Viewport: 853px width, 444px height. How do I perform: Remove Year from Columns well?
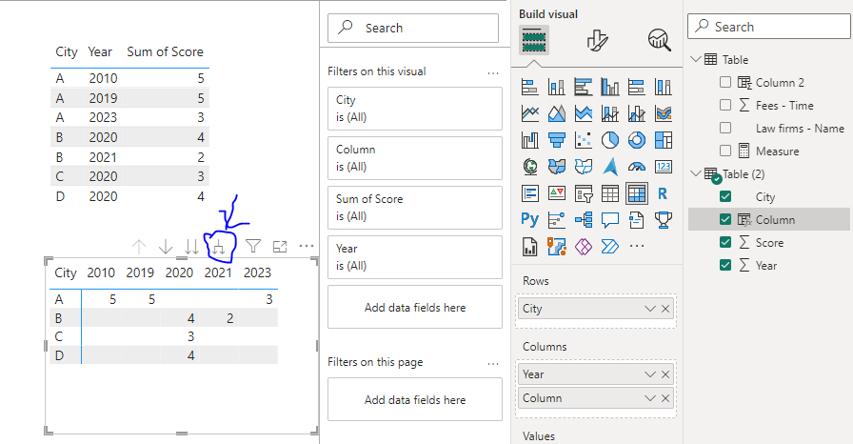665,374
